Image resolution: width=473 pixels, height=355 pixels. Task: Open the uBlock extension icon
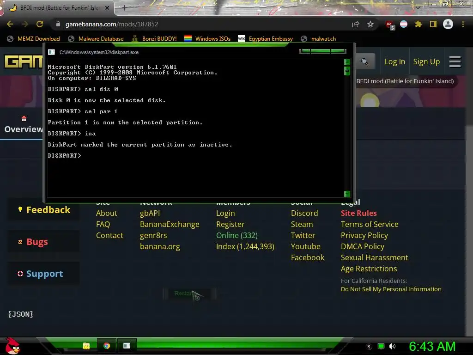(389, 25)
